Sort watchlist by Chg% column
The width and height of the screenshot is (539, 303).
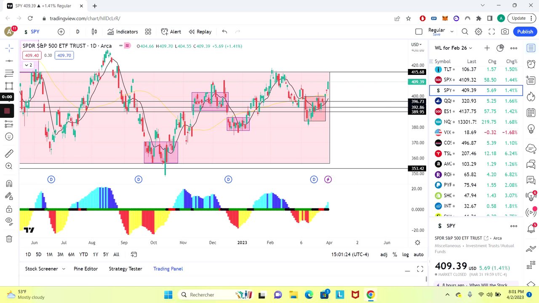coord(512,61)
